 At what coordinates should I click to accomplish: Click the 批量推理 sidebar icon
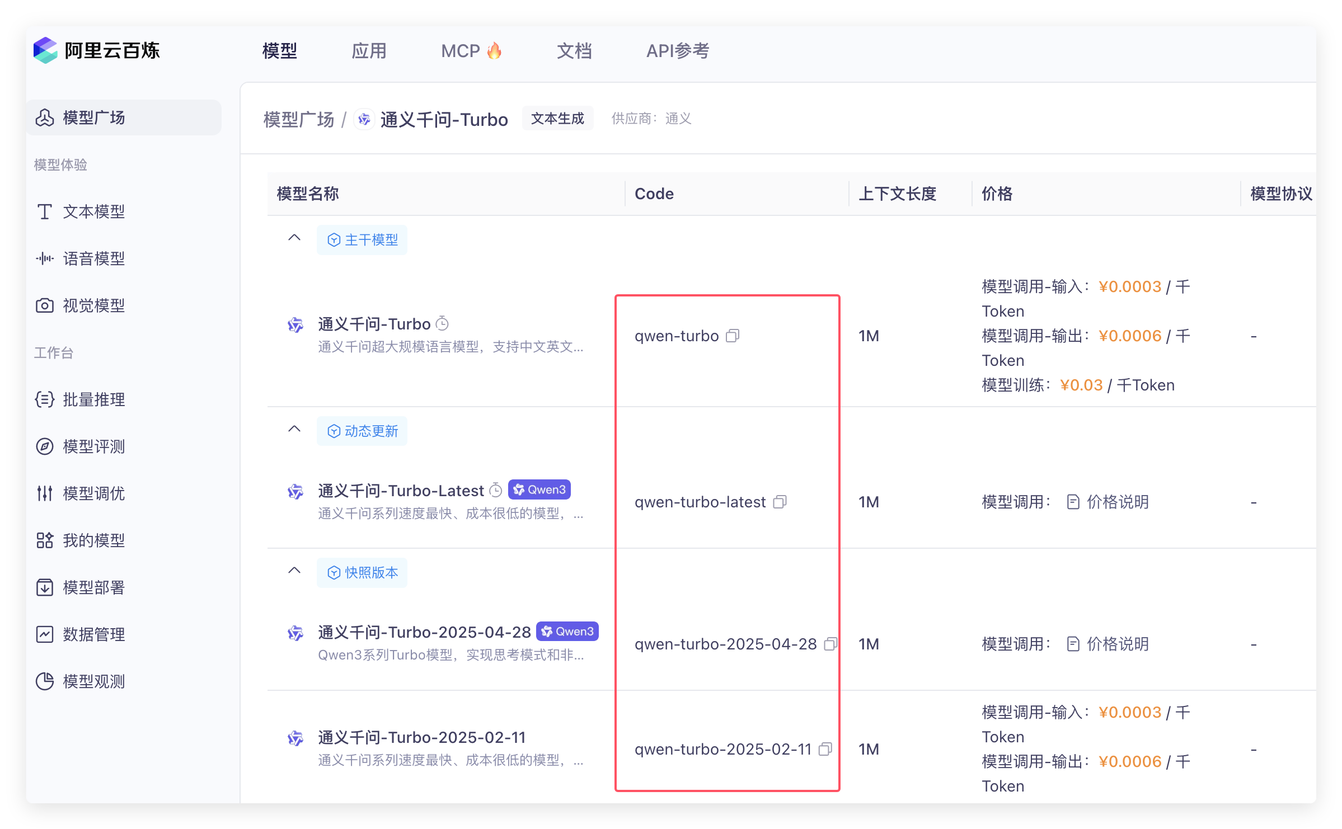tap(45, 399)
